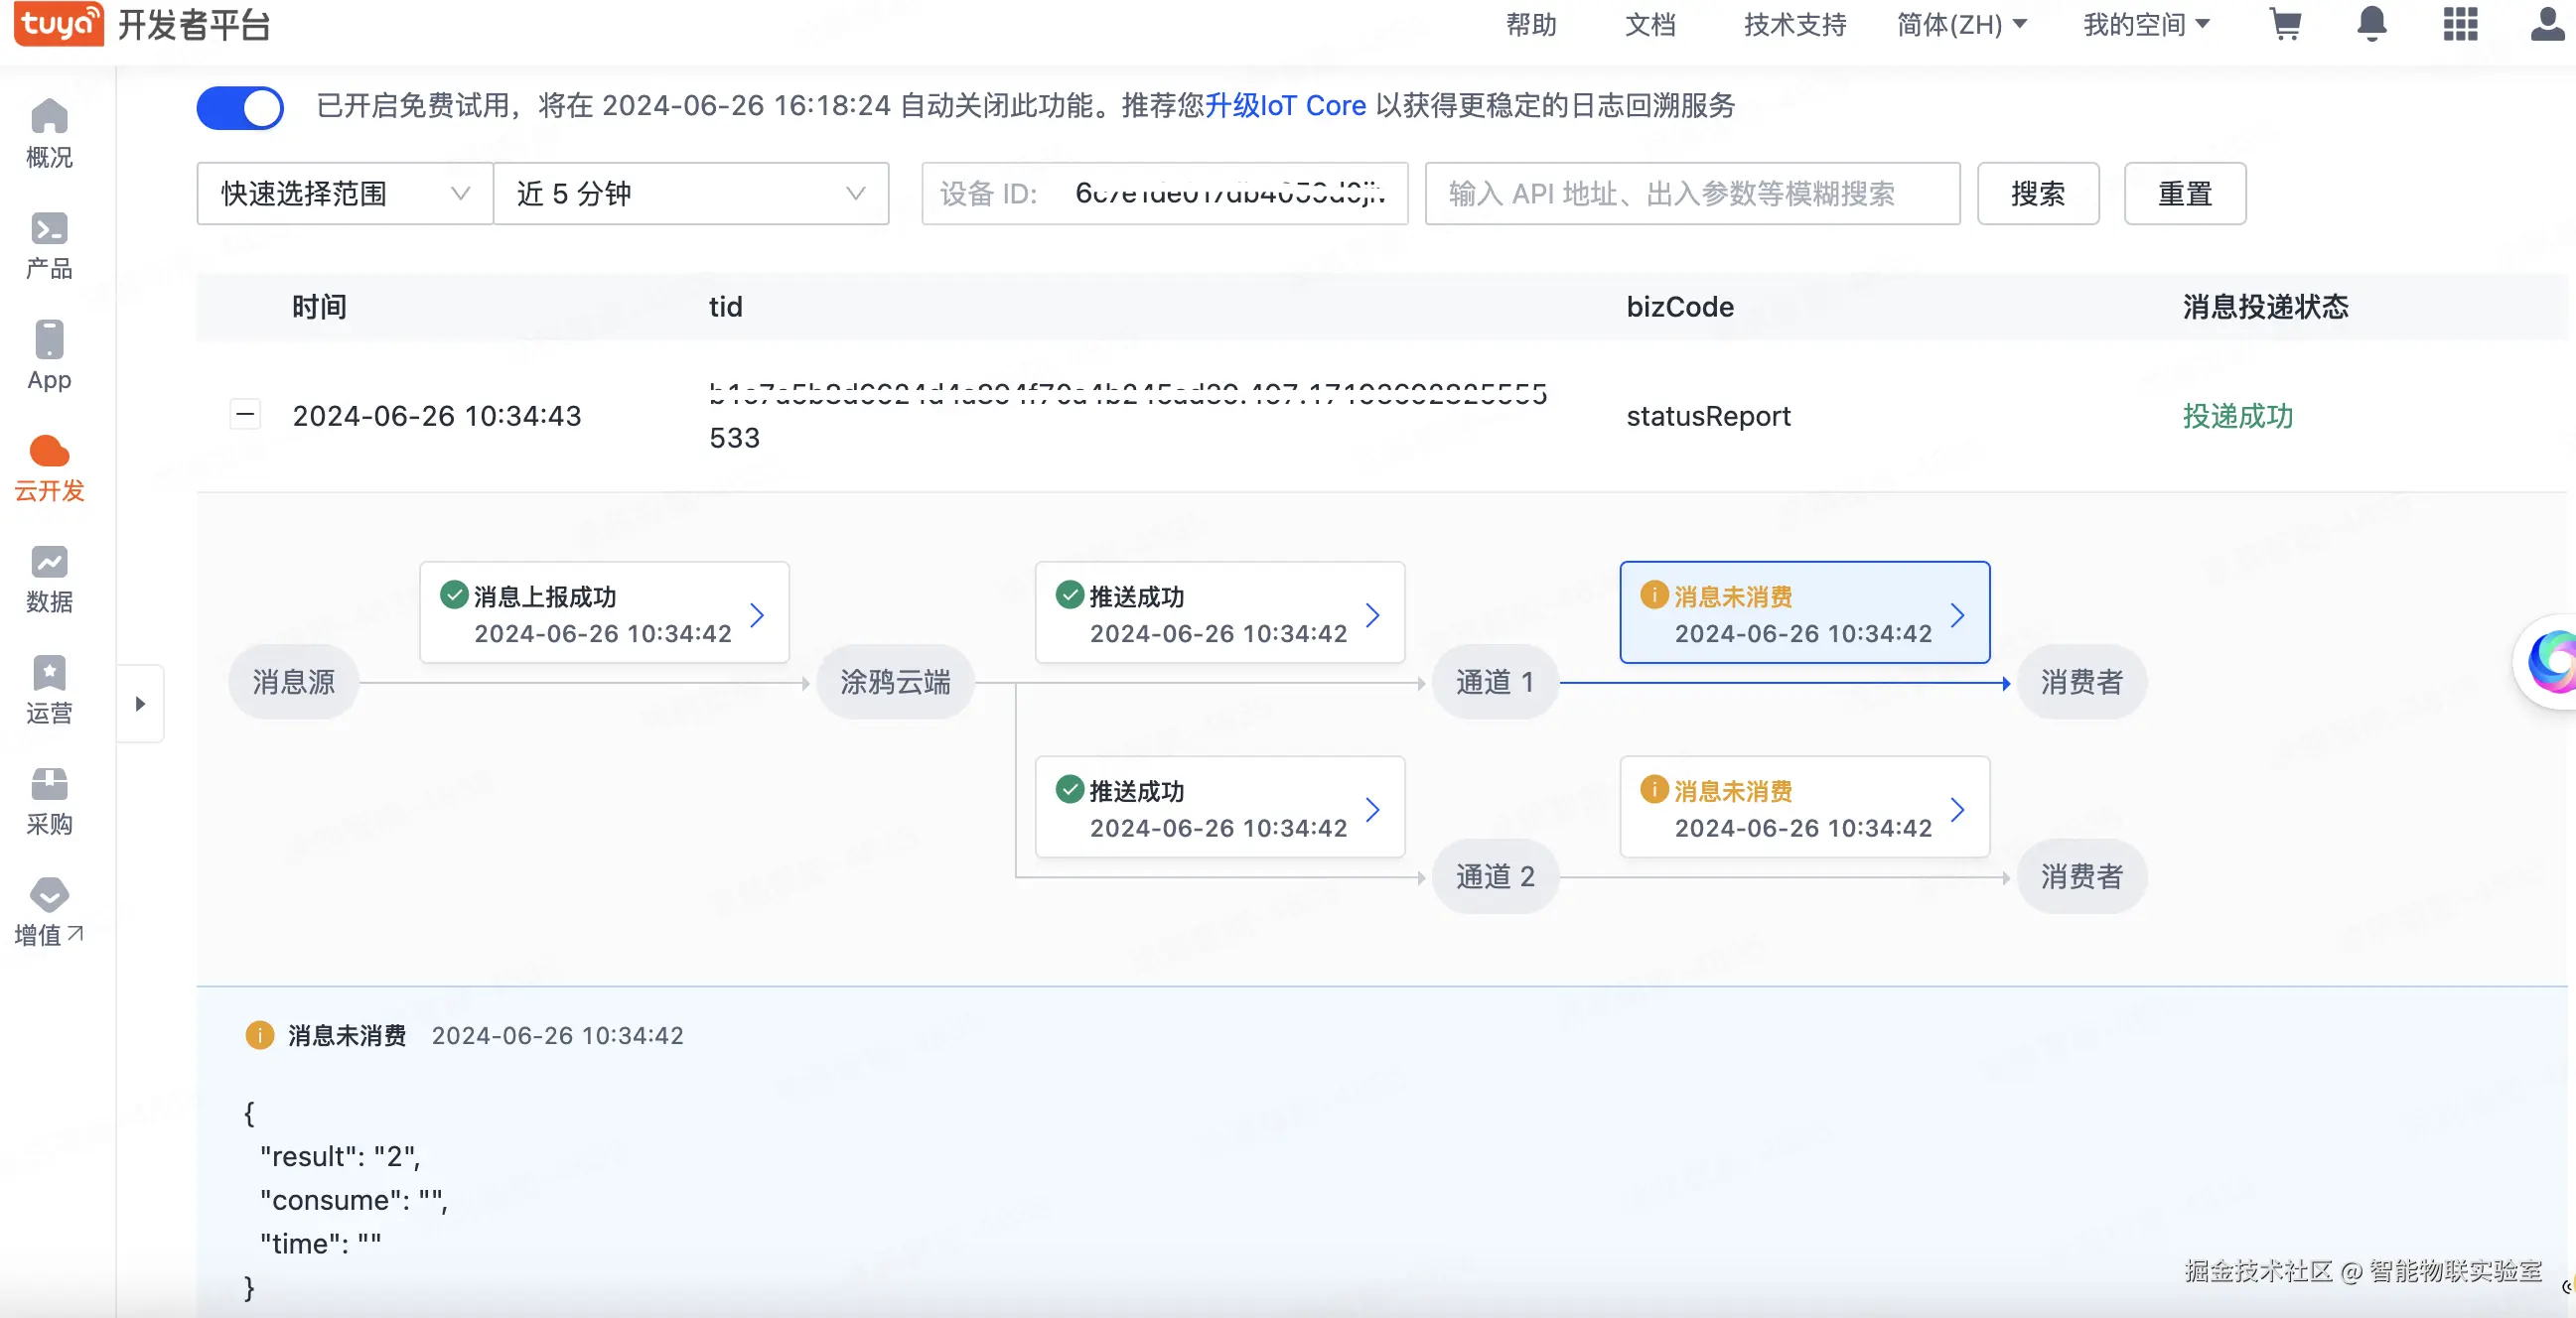This screenshot has height=1318, width=2576.
Task: Go to 概况 overview in sidebar
Action: pos(49,134)
